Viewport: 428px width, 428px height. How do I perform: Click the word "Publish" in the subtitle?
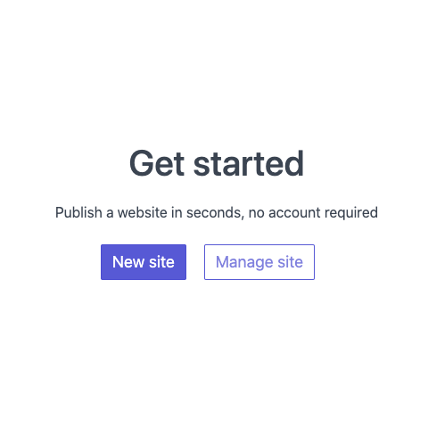pos(78,212)
